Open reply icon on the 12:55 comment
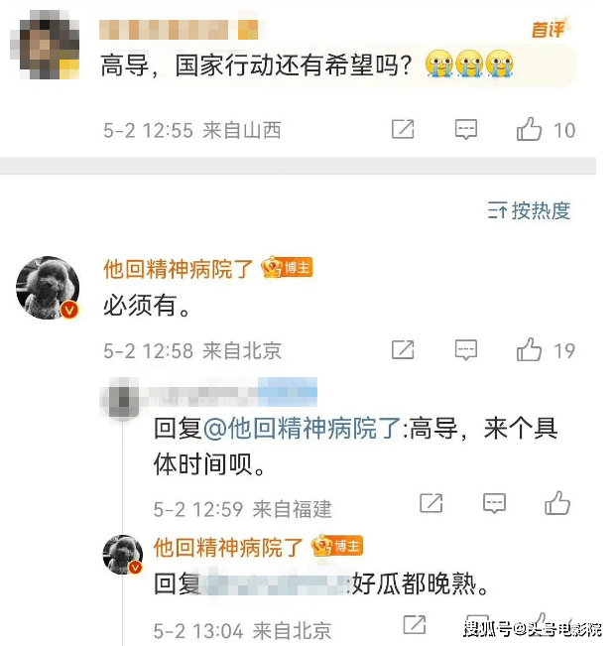Screen dimensions: 616x646 (x=466, y=129)
